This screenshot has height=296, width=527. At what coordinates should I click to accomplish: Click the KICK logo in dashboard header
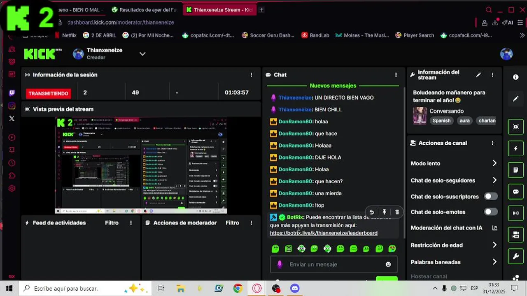click(43, 54)
